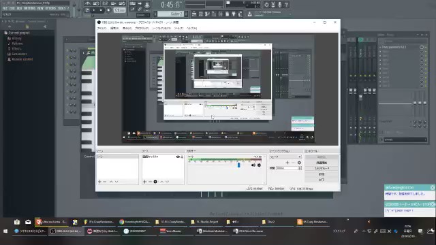Toggle screen capture source visibility eye
Viewport: 436px width, 245px height.
[x=178, y=157]
